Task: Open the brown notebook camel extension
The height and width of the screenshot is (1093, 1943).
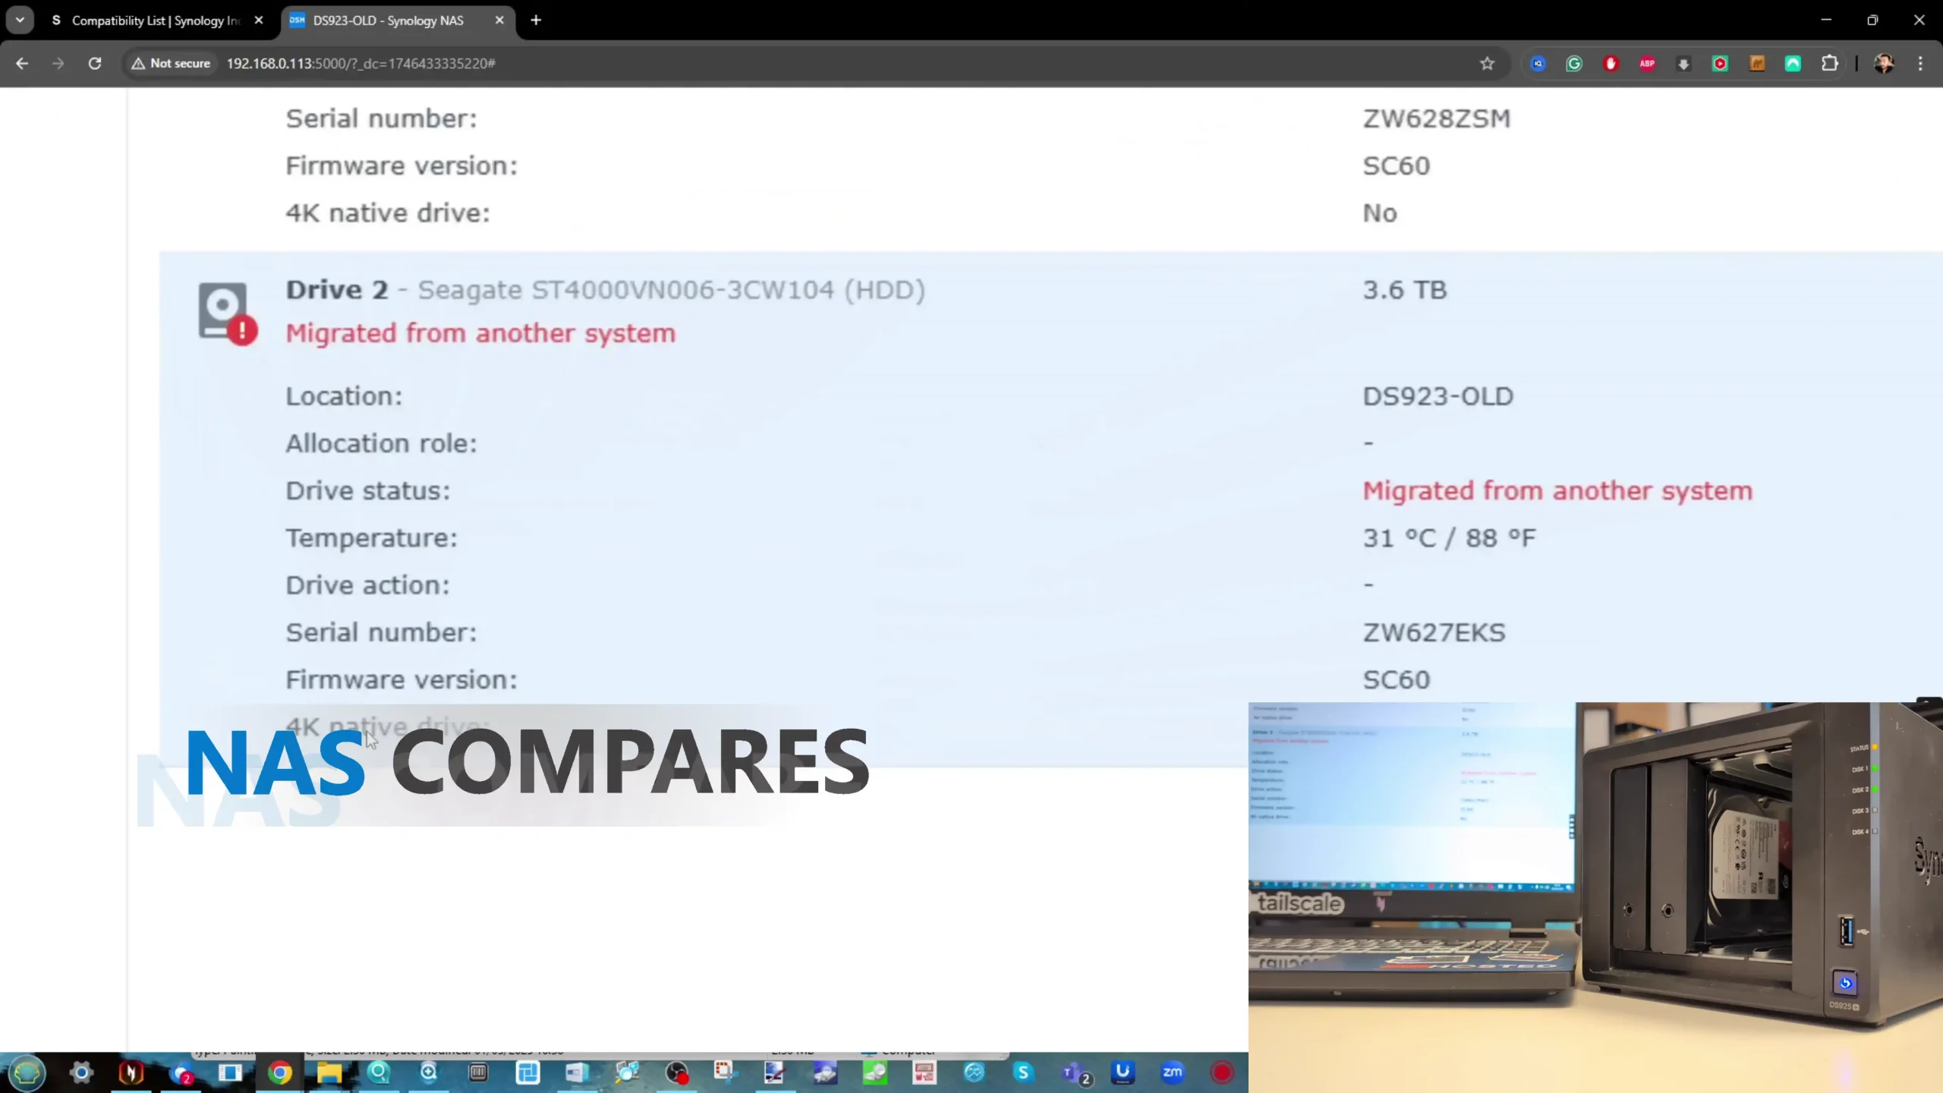Action: (x=1757, y=64)
